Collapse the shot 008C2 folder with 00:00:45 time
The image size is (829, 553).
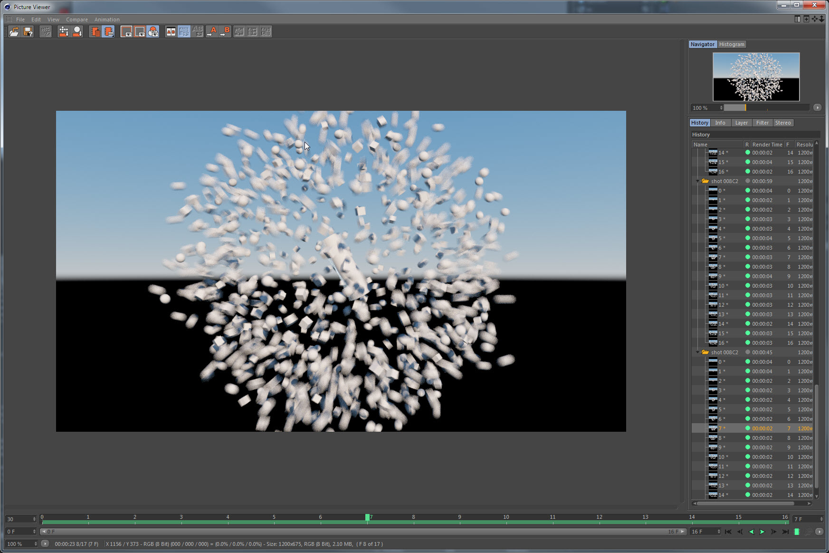click(x=697, y=352)
